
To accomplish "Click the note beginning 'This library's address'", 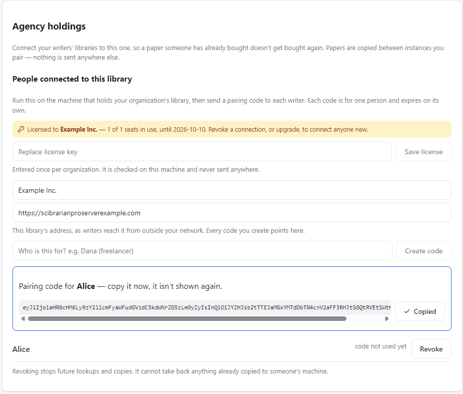I will [158, 231].
